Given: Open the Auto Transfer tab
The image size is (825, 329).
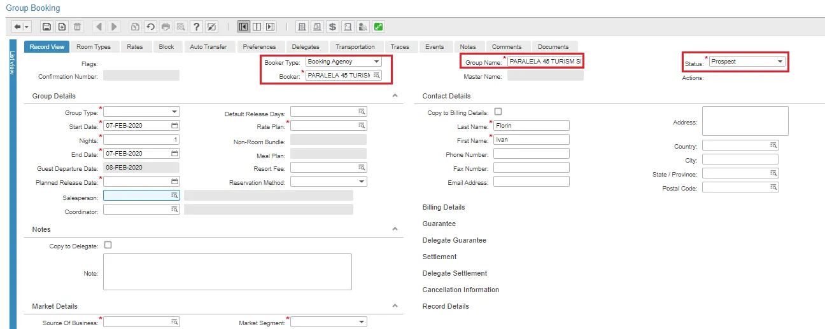Looking at the screenshot, I should point(209,47).
